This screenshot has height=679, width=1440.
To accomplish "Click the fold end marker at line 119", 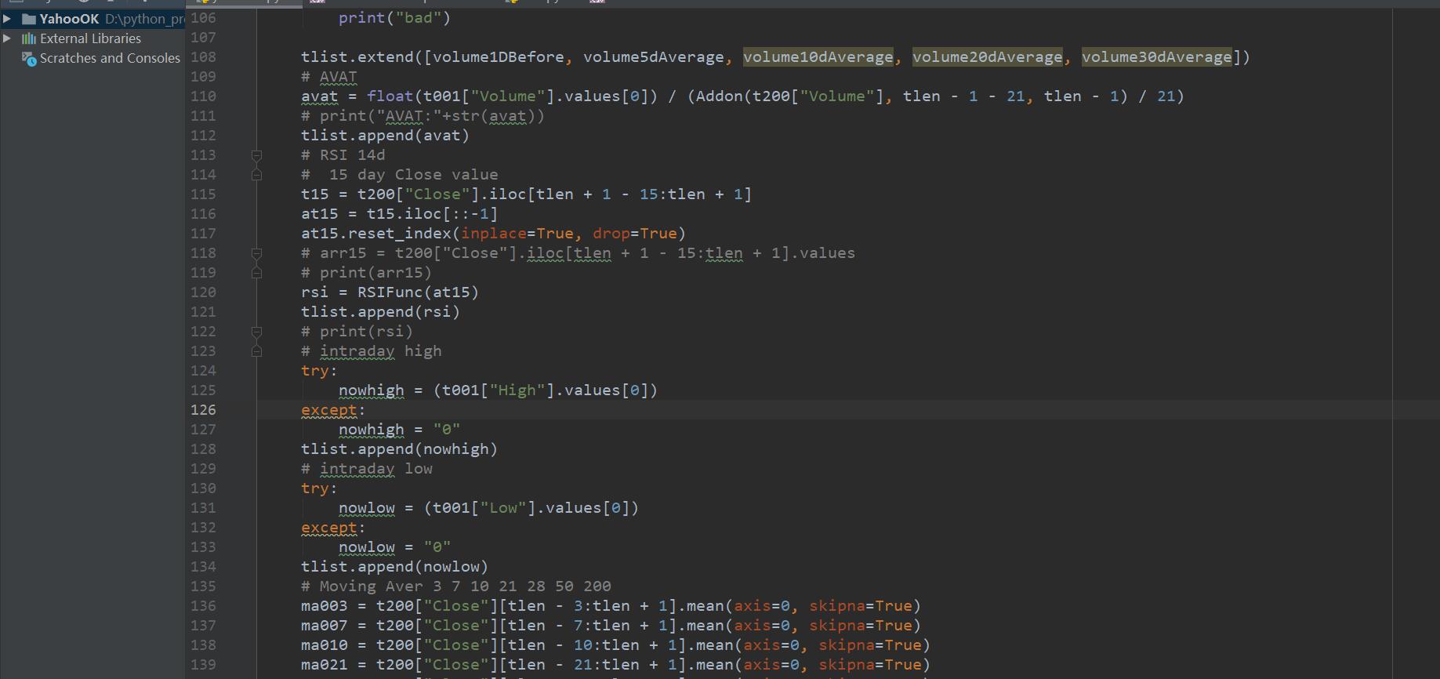I will pyautogui.click(x=256, y=273).
